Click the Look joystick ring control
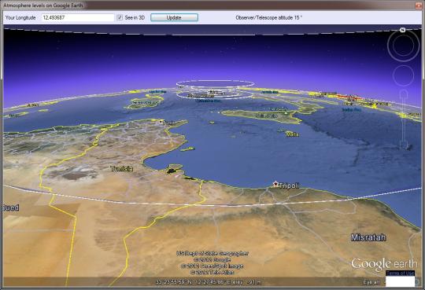 pos(403,46)
